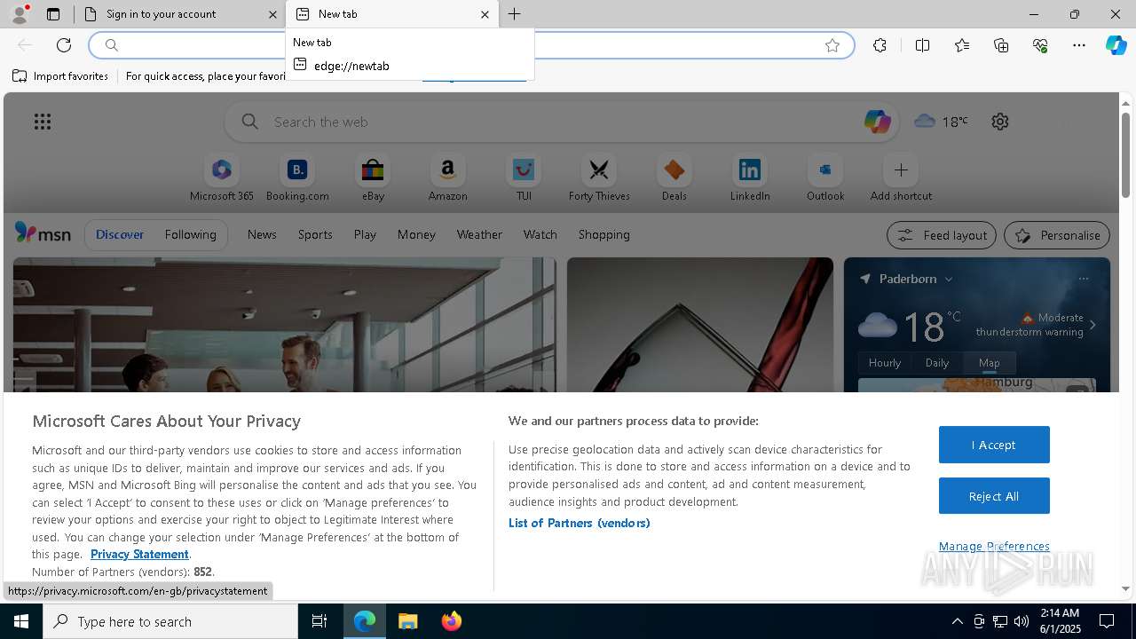Open the Split screen icon
Viewport: 1136px width, 639px height.
(x=922, y=45)
